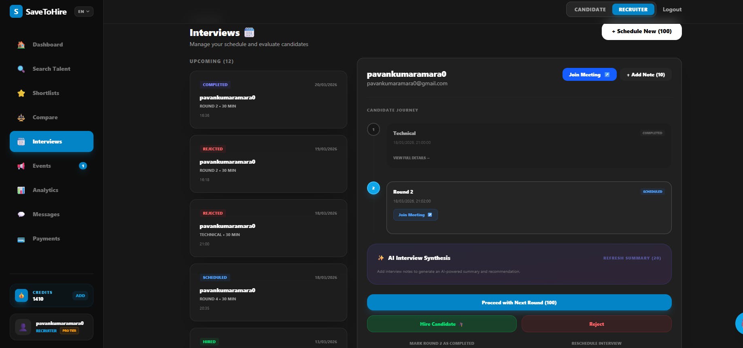Click the SaveToHire logo icon
This screenshot has height=348, width=743.
(x=16, y=11)
